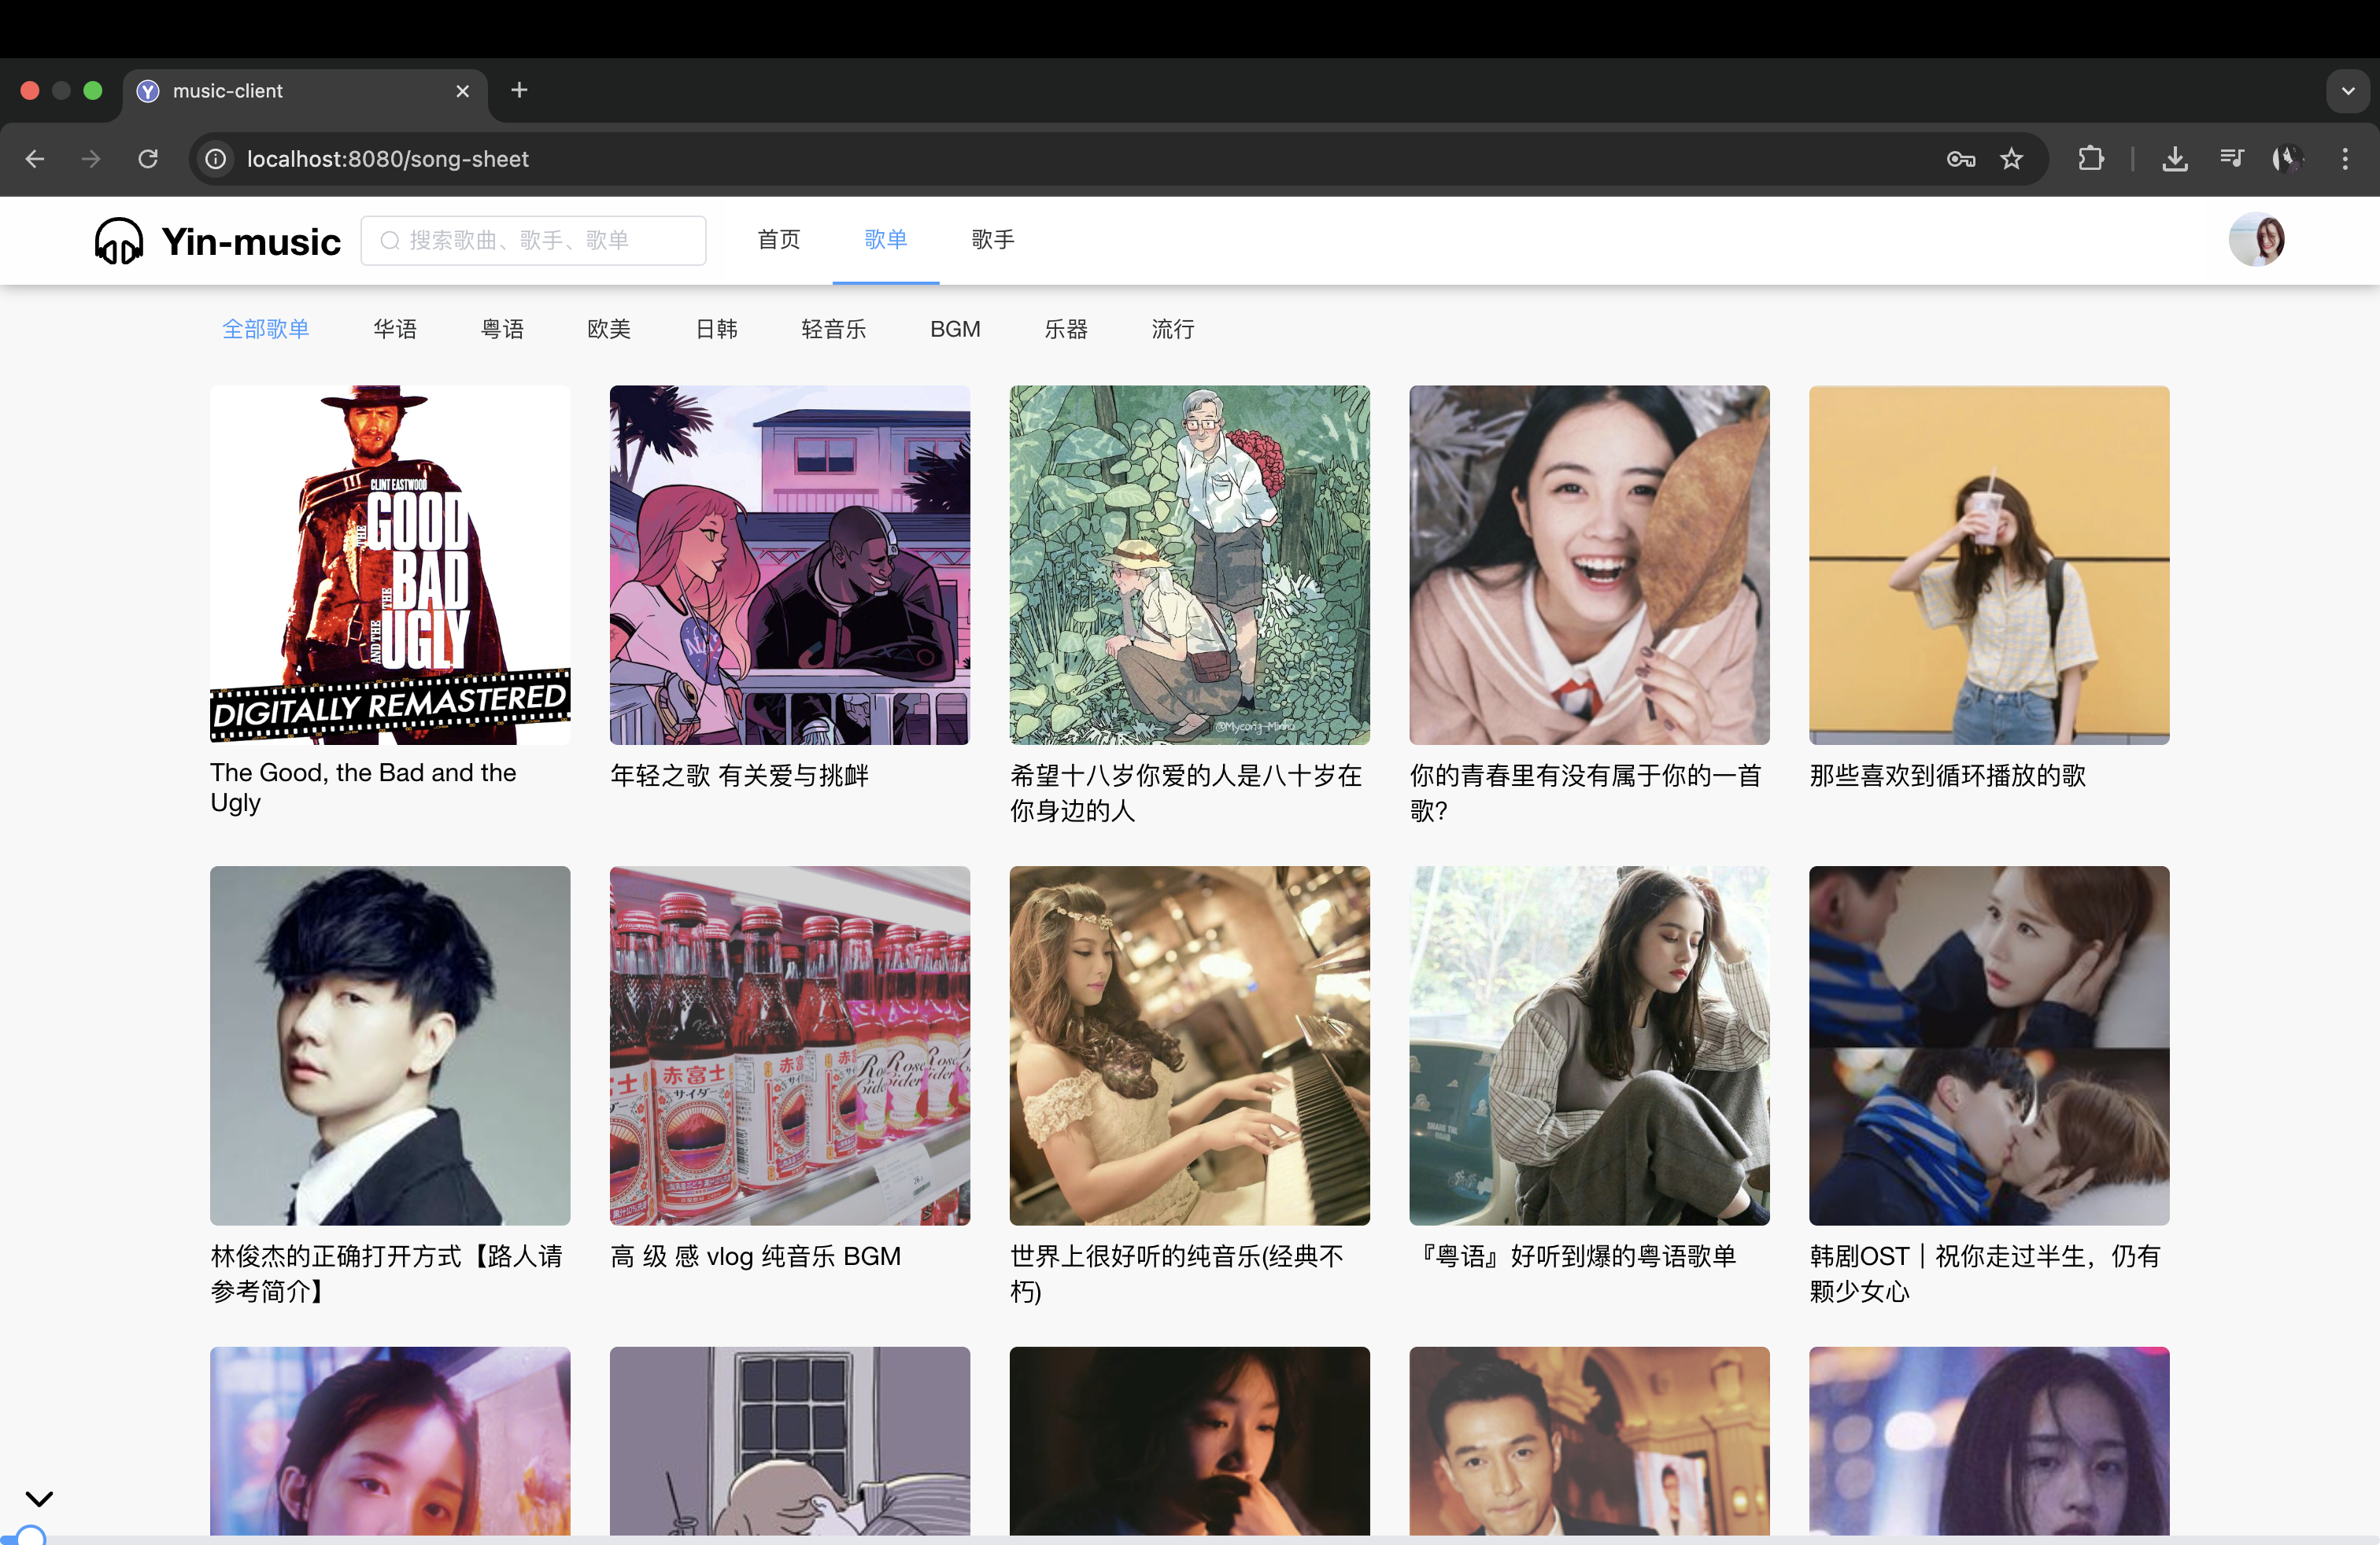This screenshot has height=1545, width=2380.
Task: Filter playlists by 乐器
Action: pyautogui.click(x=1066, y=329)
